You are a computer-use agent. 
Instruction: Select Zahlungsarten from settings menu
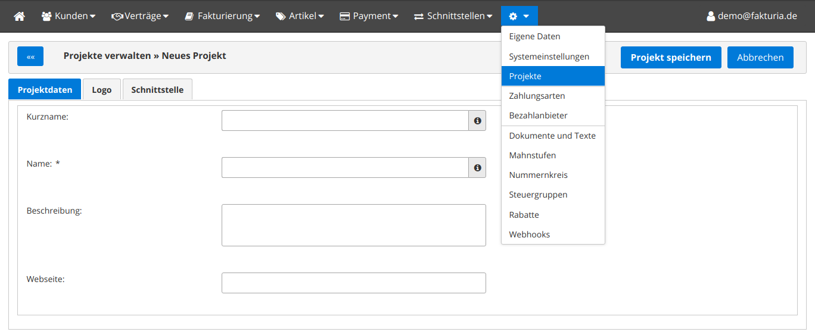tap(537, 96)
